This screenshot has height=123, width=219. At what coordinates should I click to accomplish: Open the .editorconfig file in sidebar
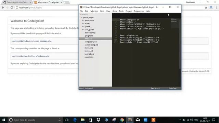point(90,33)
